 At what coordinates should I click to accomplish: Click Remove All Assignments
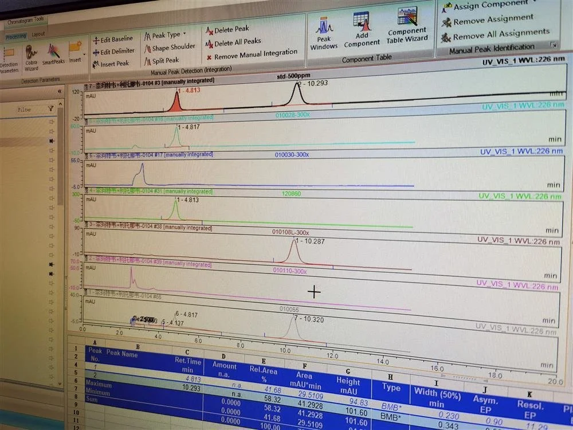tap(495, 34)
